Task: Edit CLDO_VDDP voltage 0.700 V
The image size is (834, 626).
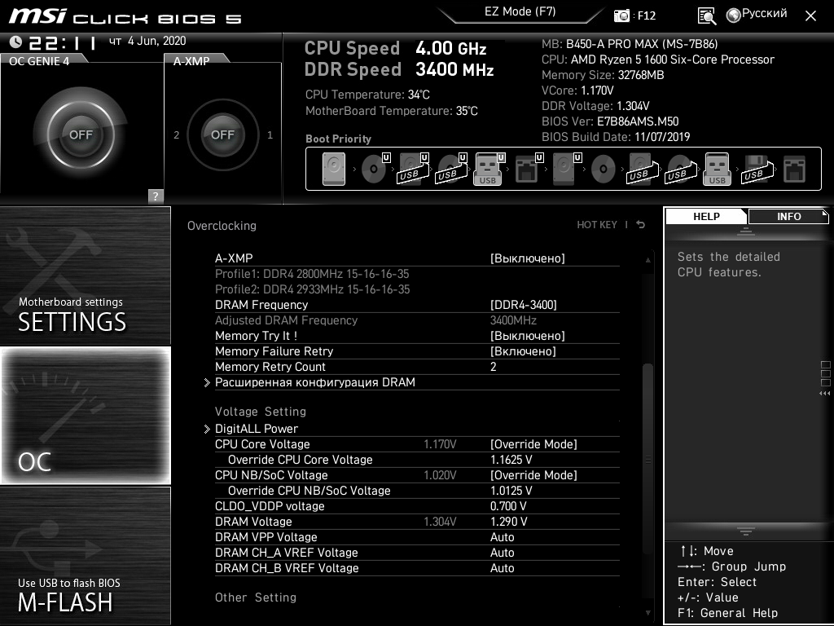Action: tap(508, 505)
